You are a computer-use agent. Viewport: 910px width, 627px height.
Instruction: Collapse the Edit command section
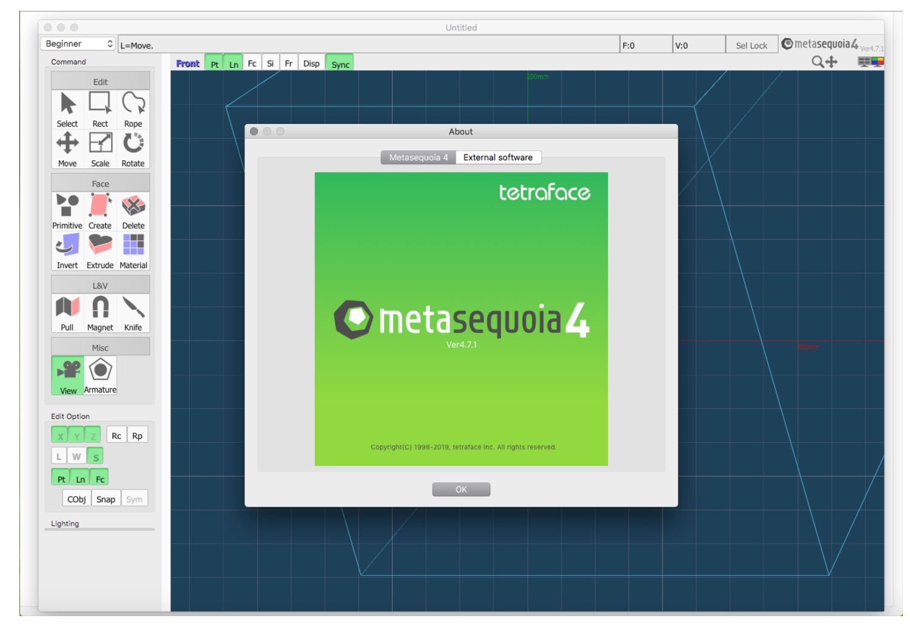(x=100, y=81)
